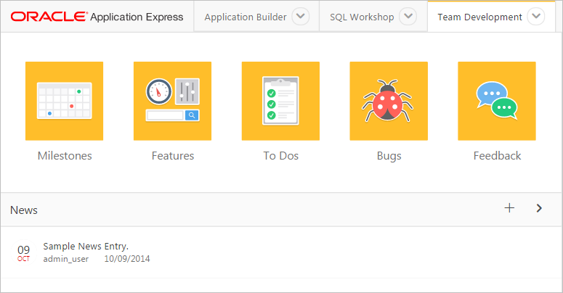Screen dimensions: 563x293
Task: Switch to the SQL Workshop tab
Action: pos(361,17)
